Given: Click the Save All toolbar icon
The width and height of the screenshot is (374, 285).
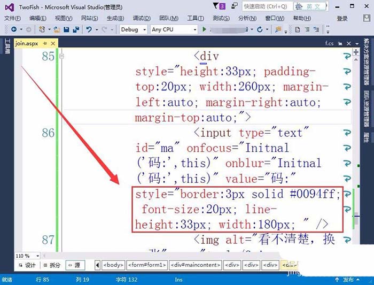Looking at the screenshot, I should (x=76, y=29).
